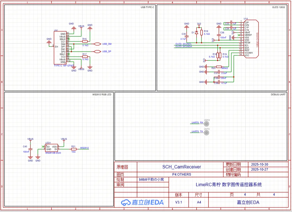Select capacitor C40 symbol
This screenshot has height=212, width=292.
coord(30,149)
